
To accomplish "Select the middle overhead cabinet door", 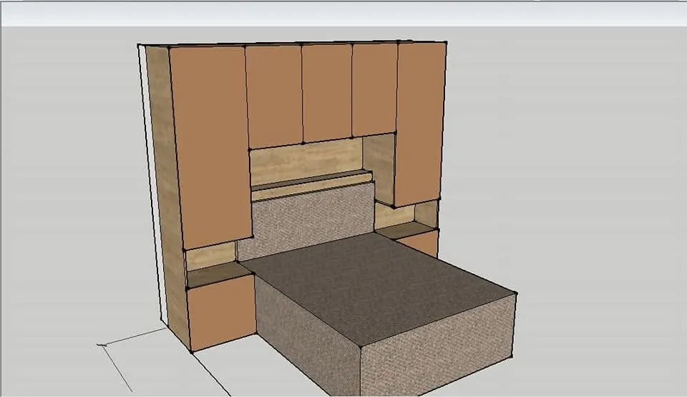I will (x=327, y=93).
